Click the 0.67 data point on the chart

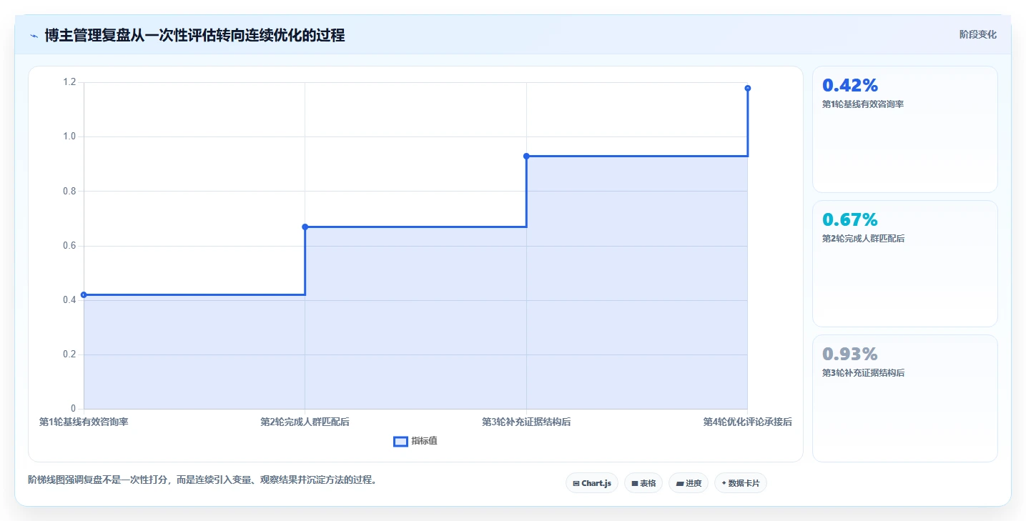[305, 227]
